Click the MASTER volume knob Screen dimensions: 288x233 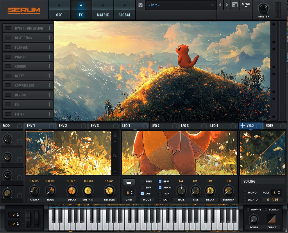(264, 8)
